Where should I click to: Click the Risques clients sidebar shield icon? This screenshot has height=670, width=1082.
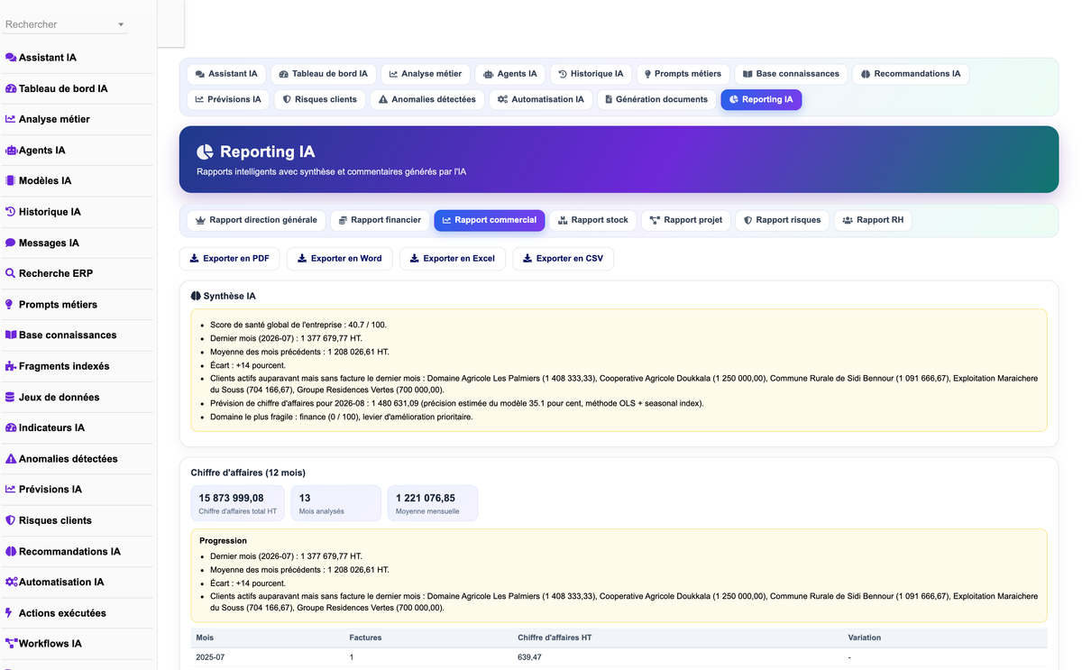pyautogui.click(x=11, y=520)
